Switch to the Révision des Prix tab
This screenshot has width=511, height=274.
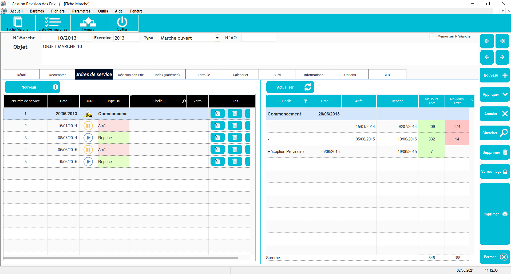click(131, 75)
